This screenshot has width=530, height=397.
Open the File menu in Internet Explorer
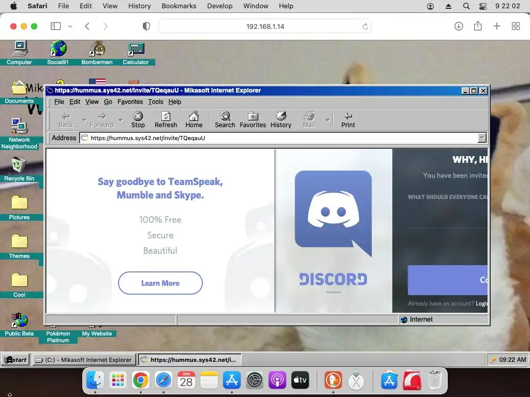point(59,102)
